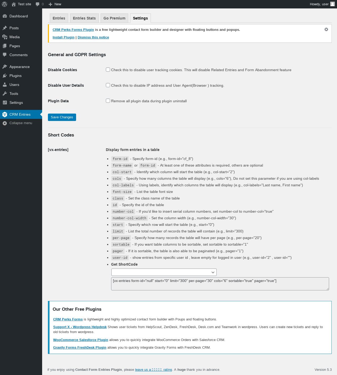The height and width of the screenshot is (375, 337).
Task: Open the Get ShortCode form dropdown
Action: click(164, 272)
